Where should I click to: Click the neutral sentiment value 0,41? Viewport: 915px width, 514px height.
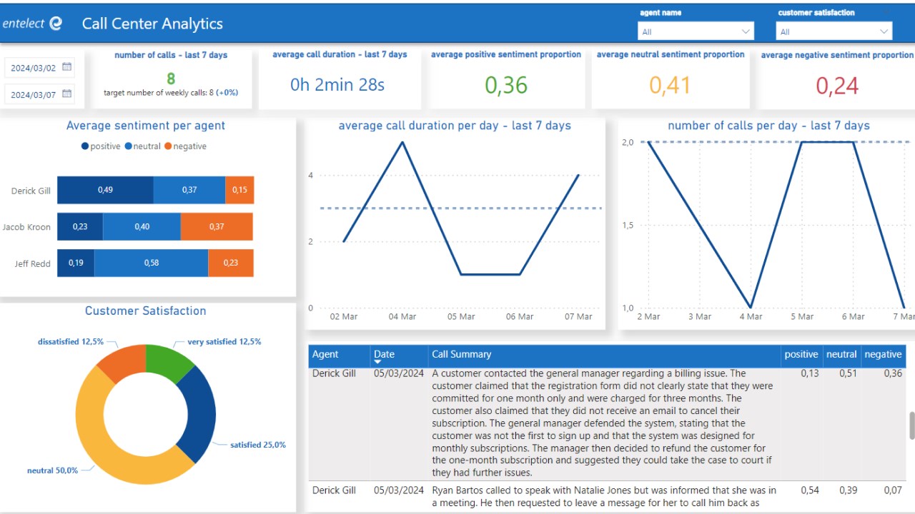670,86
